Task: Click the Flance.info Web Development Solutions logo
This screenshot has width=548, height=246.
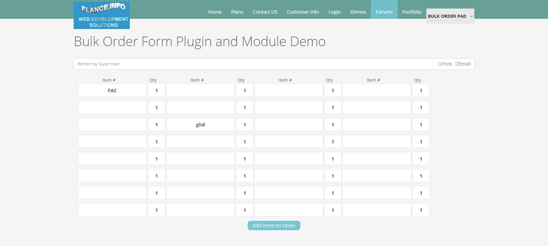Action: pyautogui.click(x=102, y=15)
